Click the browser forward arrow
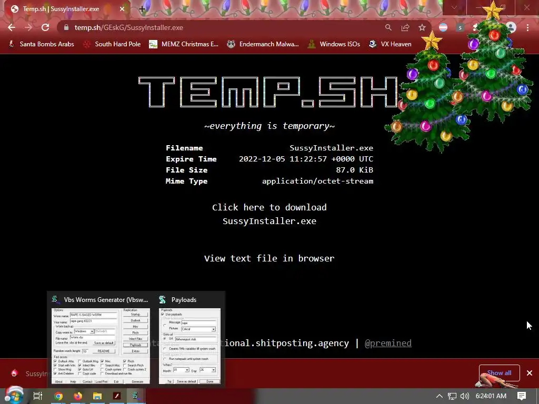The image size is (539, 404). coord(28,27)
